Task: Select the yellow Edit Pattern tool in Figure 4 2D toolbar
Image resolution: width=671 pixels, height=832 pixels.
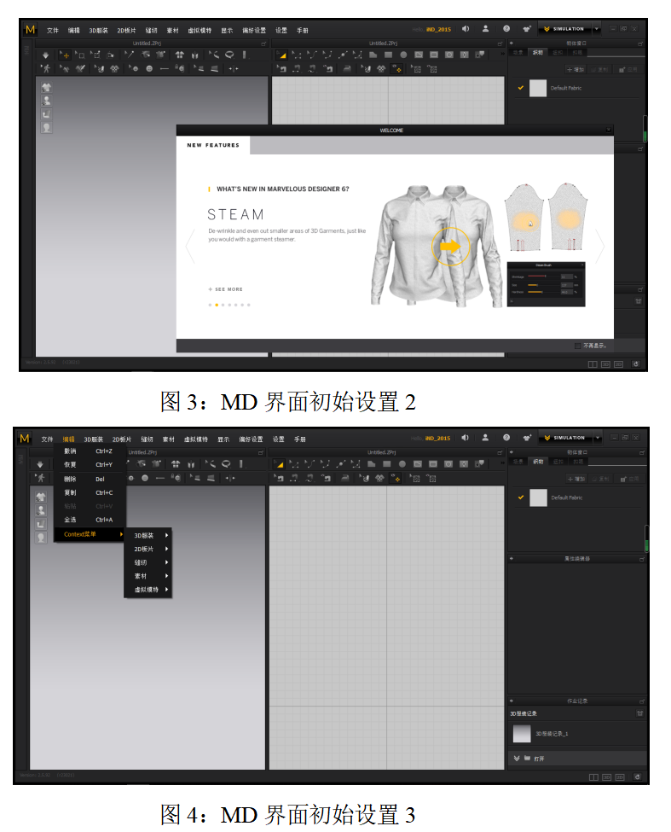Action: point(280,463)
